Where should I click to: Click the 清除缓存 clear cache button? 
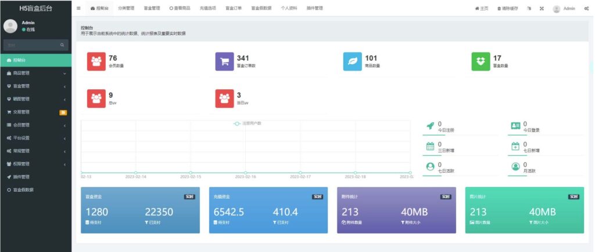click(x=508, y=9)
